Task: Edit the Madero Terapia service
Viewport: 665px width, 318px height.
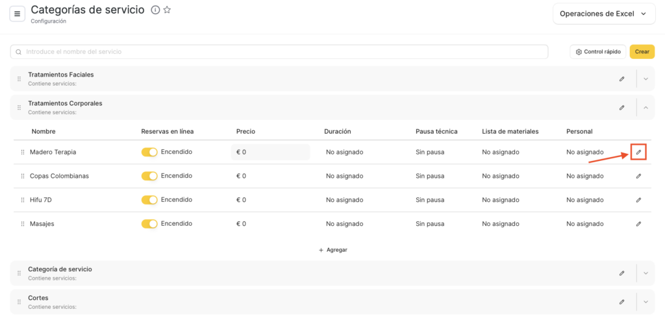Action: pos(638,152)
